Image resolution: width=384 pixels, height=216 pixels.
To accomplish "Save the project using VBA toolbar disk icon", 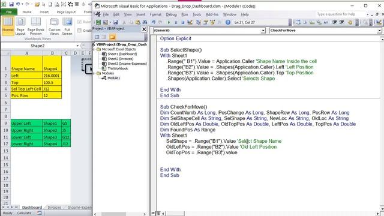I will [x=115, y=22].
